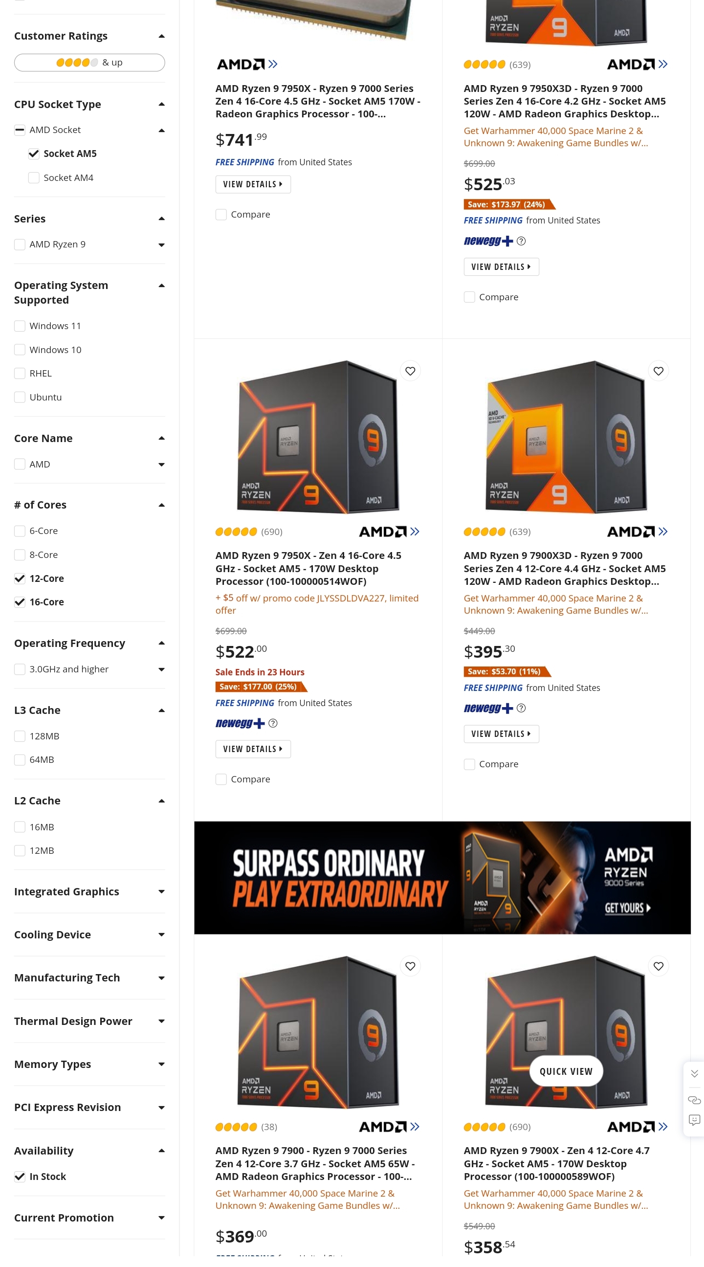The width and height of the screenshot is (704, 1267).
Task: Favorite the Ryzen 9 7900 with heart icon
Action: point(410,966)
